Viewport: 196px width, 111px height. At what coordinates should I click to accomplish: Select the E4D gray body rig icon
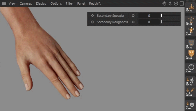[x=190, y=21]
